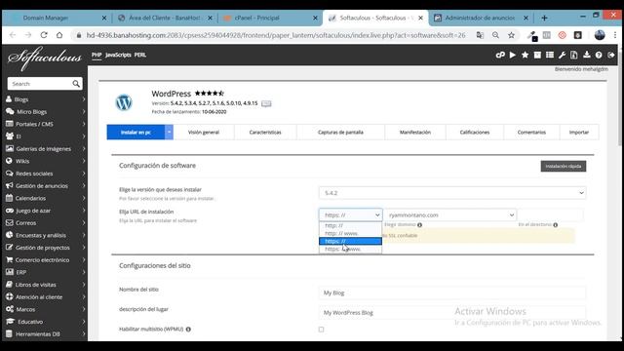Click the browser reload button
Screen dimensions: 624x351
(x=44, y=35)
